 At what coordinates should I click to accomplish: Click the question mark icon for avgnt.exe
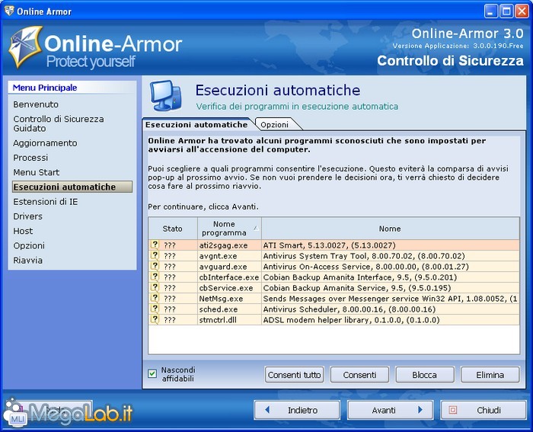pyautogui.click(x=155, y=255)
